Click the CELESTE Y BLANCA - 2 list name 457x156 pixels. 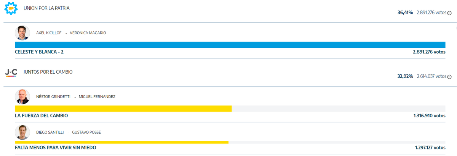click(x=39, y=52)
